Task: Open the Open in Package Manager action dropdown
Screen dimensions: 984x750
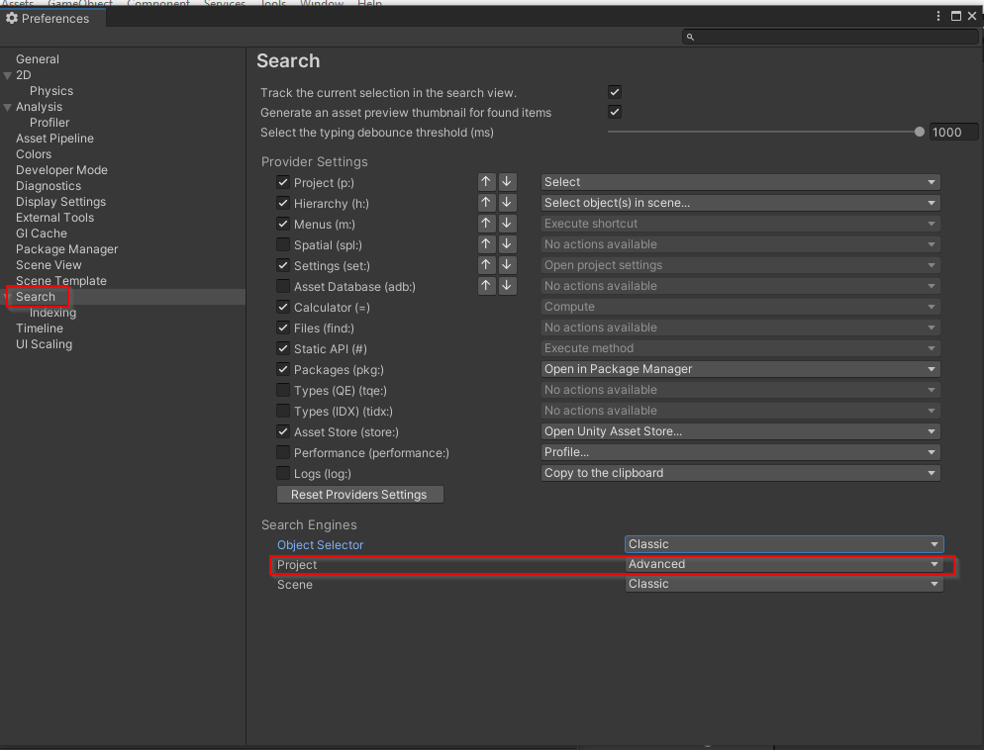Action: (x=737, y=368)
